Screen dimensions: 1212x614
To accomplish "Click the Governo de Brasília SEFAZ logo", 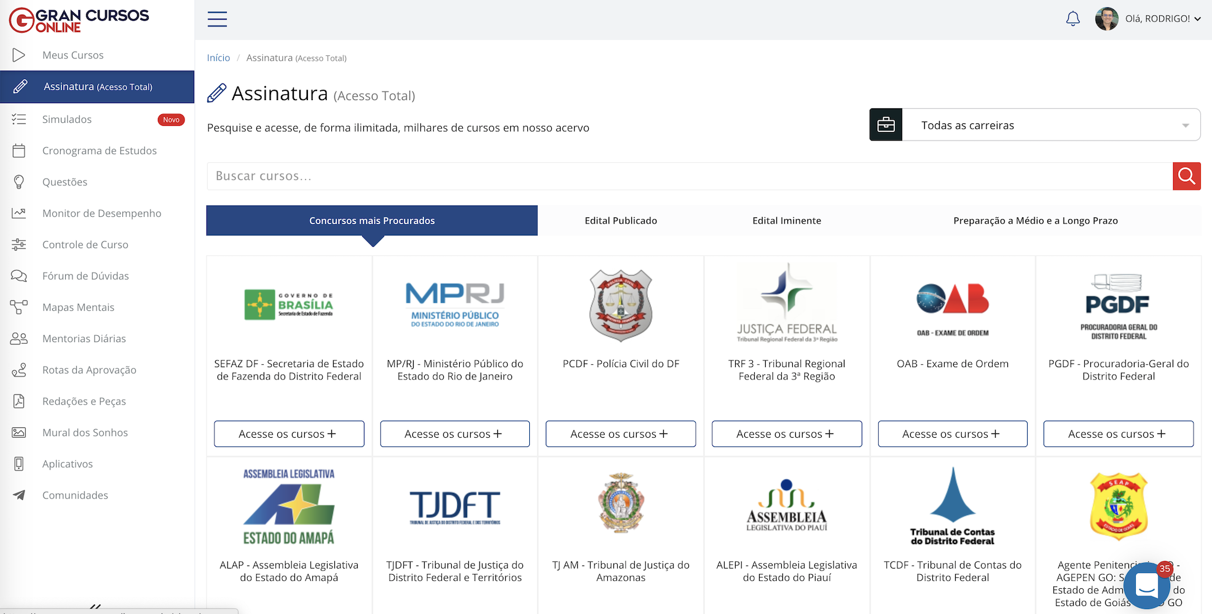I will 289,305.
